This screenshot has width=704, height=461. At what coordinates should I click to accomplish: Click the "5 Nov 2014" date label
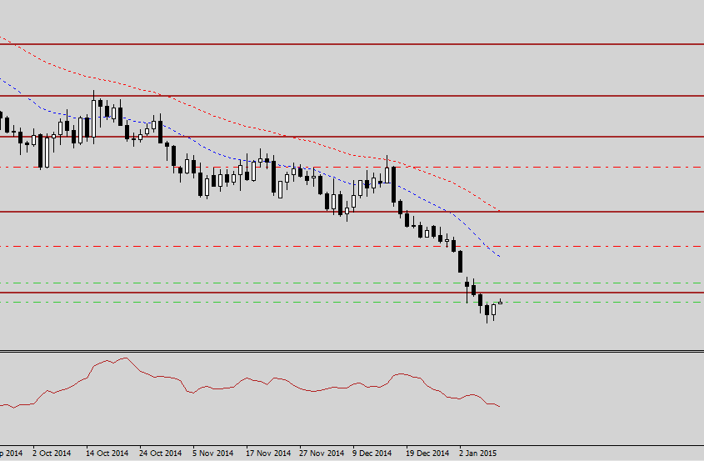click(213, 453)
